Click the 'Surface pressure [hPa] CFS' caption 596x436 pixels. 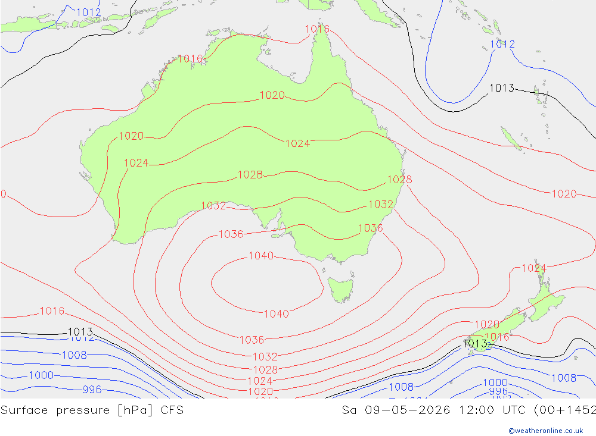[x=92, y=410]
